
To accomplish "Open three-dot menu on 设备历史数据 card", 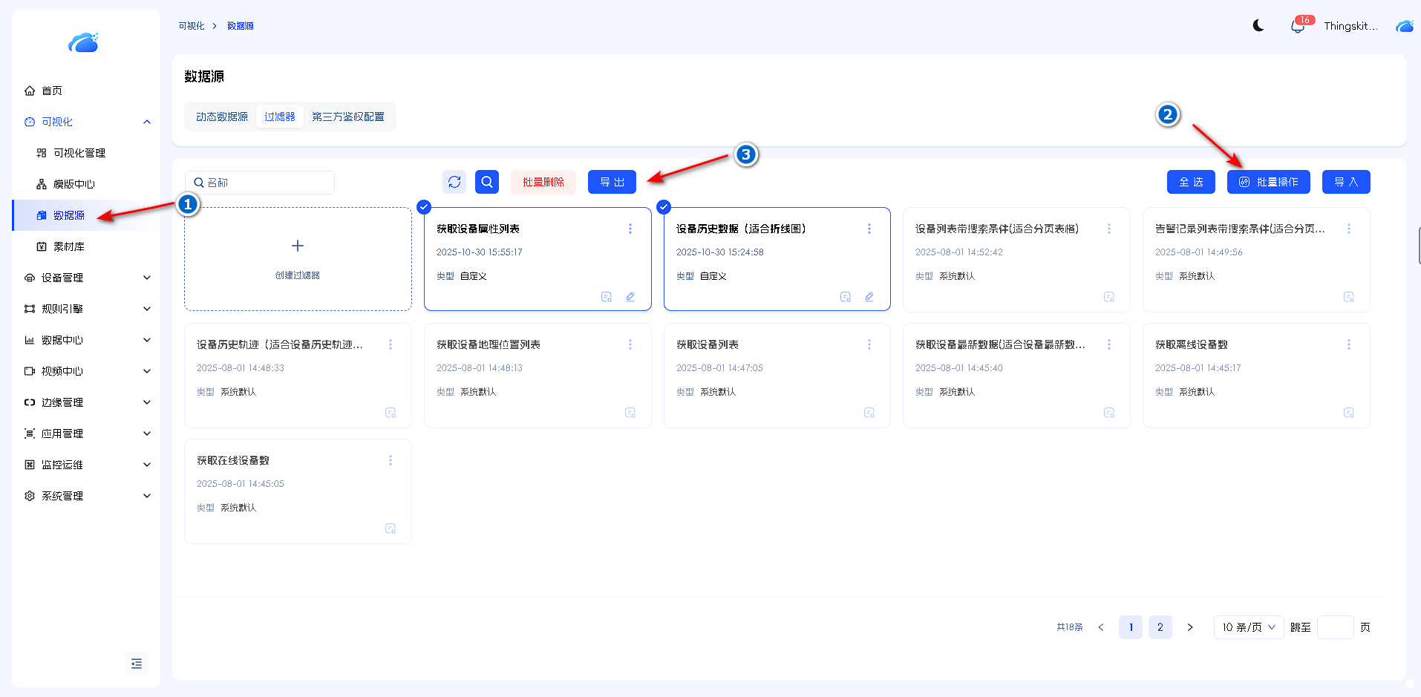I will click(x=869, y=229).
